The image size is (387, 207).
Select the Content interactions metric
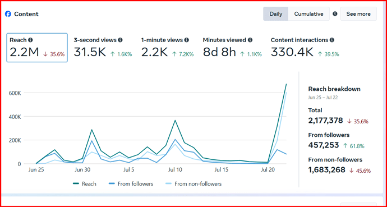click(305, 48)
